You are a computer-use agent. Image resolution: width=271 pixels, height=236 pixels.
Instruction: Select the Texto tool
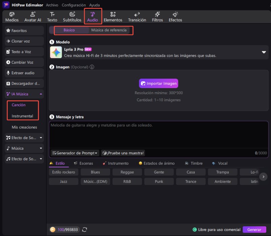tap(52, 17)
